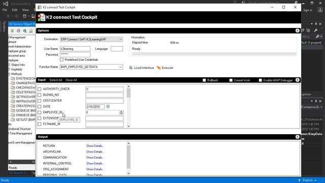Open View menu in Visual Studio
The width and height of the screenshot is (325, 183).
(x=25, y=10)
